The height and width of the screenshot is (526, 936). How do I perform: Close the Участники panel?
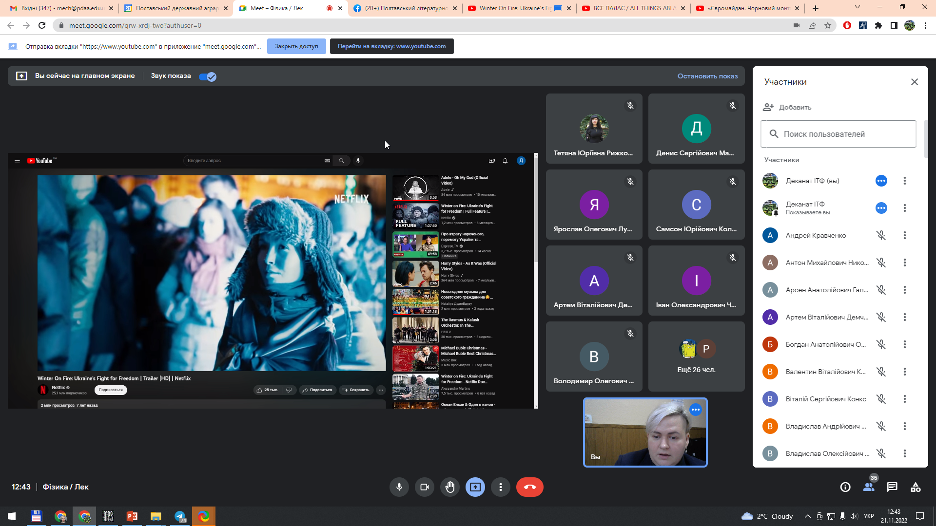[915, 82]
